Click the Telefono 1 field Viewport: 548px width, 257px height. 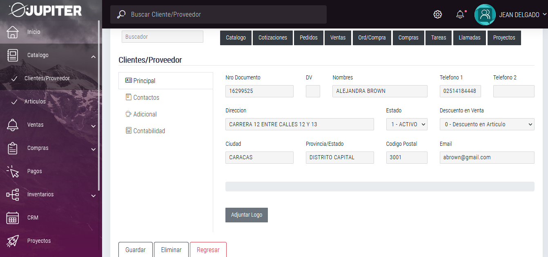pos(460,91)
